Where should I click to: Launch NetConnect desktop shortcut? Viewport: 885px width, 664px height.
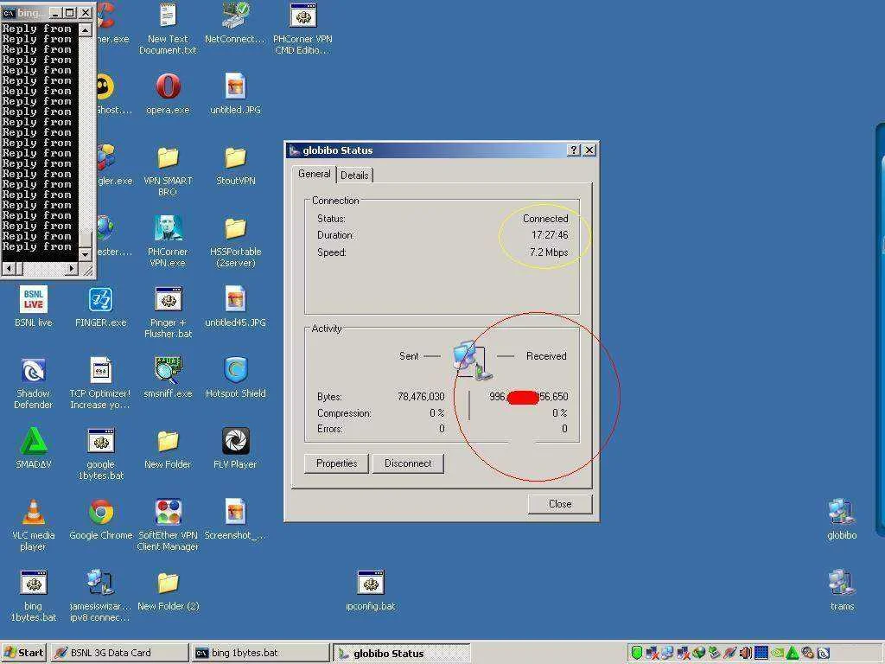pyautogui.click(x=235, y=23)
